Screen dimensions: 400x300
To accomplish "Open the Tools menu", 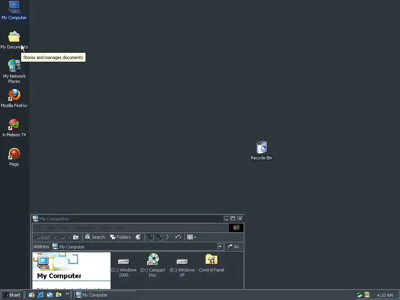I will point(105,228).
